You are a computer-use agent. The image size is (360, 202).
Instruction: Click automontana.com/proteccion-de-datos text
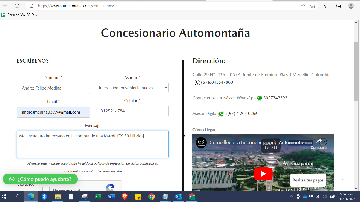click(93, 171)
